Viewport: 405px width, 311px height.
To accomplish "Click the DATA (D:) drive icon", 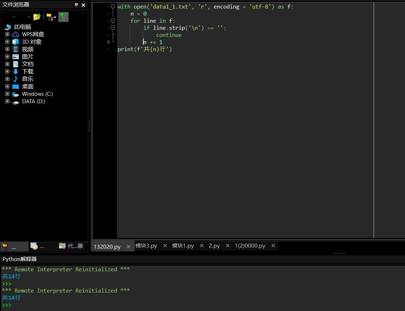I will pyautogui.click(x=16, y=102).
